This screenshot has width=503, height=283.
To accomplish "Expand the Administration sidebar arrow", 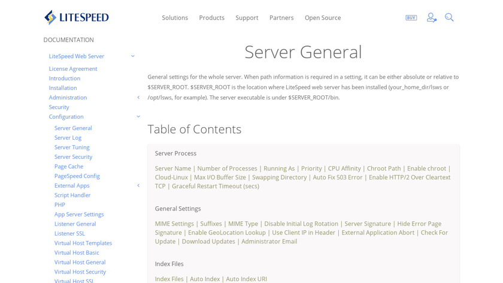I will pos(138,97).
